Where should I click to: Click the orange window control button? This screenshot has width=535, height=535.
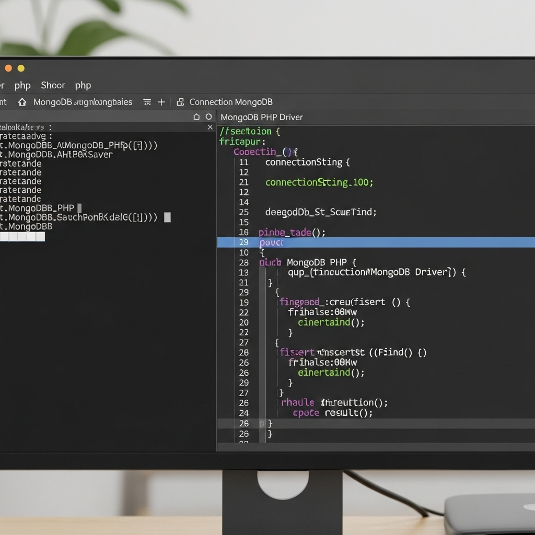(x=8, y=68)
